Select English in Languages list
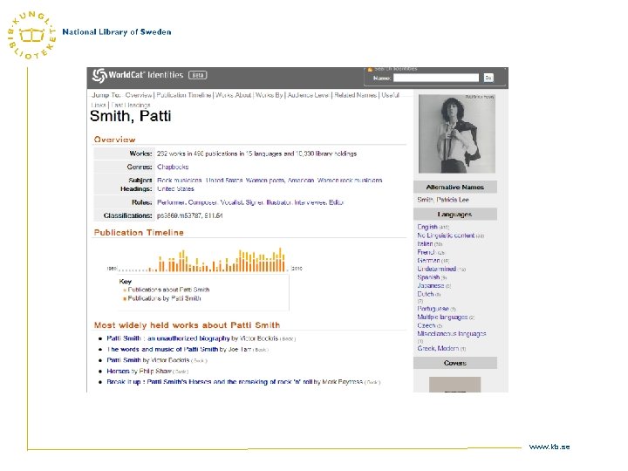The image size is (628, 471). click(427, 227)
